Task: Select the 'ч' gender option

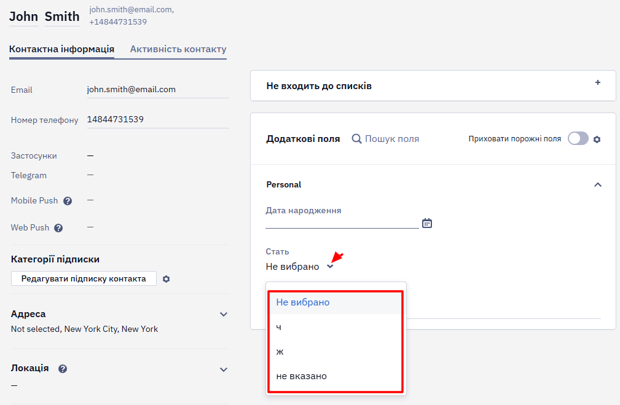Action: tap(335, 327)
